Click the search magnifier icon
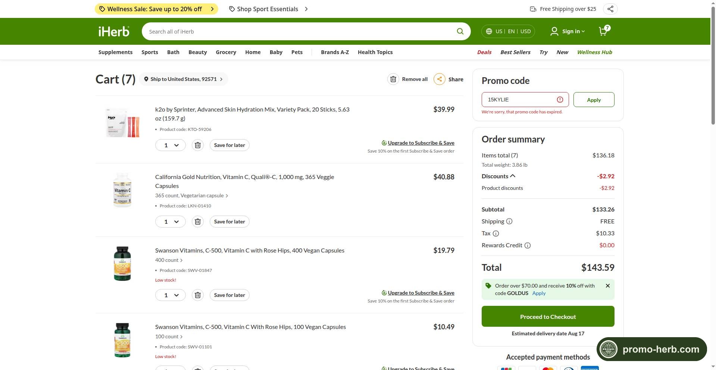This screenshot has height=370, width=716. [x=460, y=31]
